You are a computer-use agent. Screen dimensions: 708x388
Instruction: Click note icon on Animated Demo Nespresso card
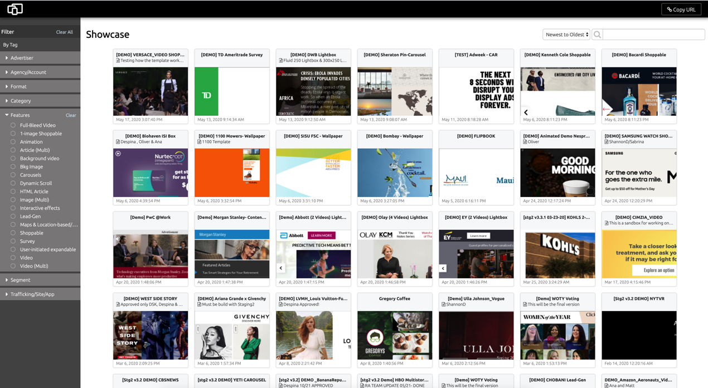(x=525, y=142)
